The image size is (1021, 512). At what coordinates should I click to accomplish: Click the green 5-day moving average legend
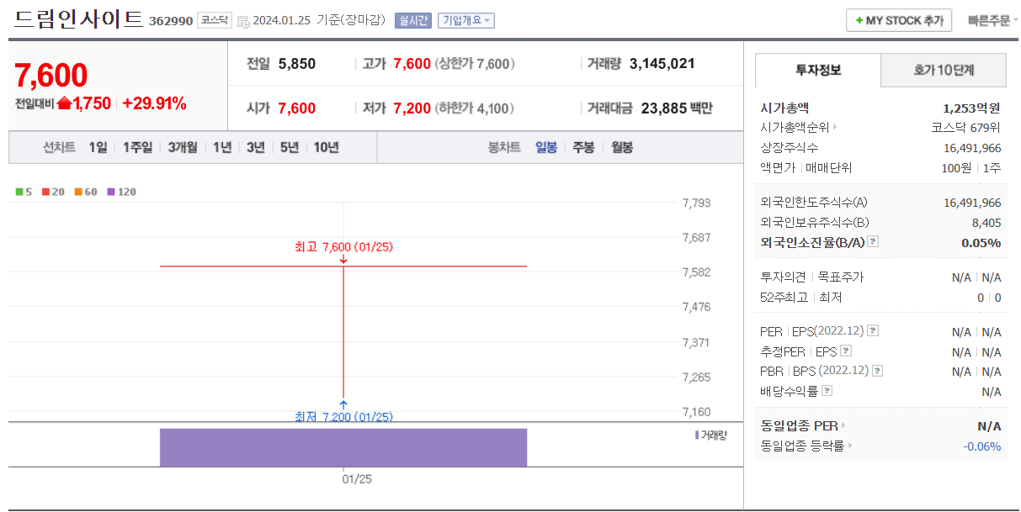pyautogui.click(x=24, y=192)
